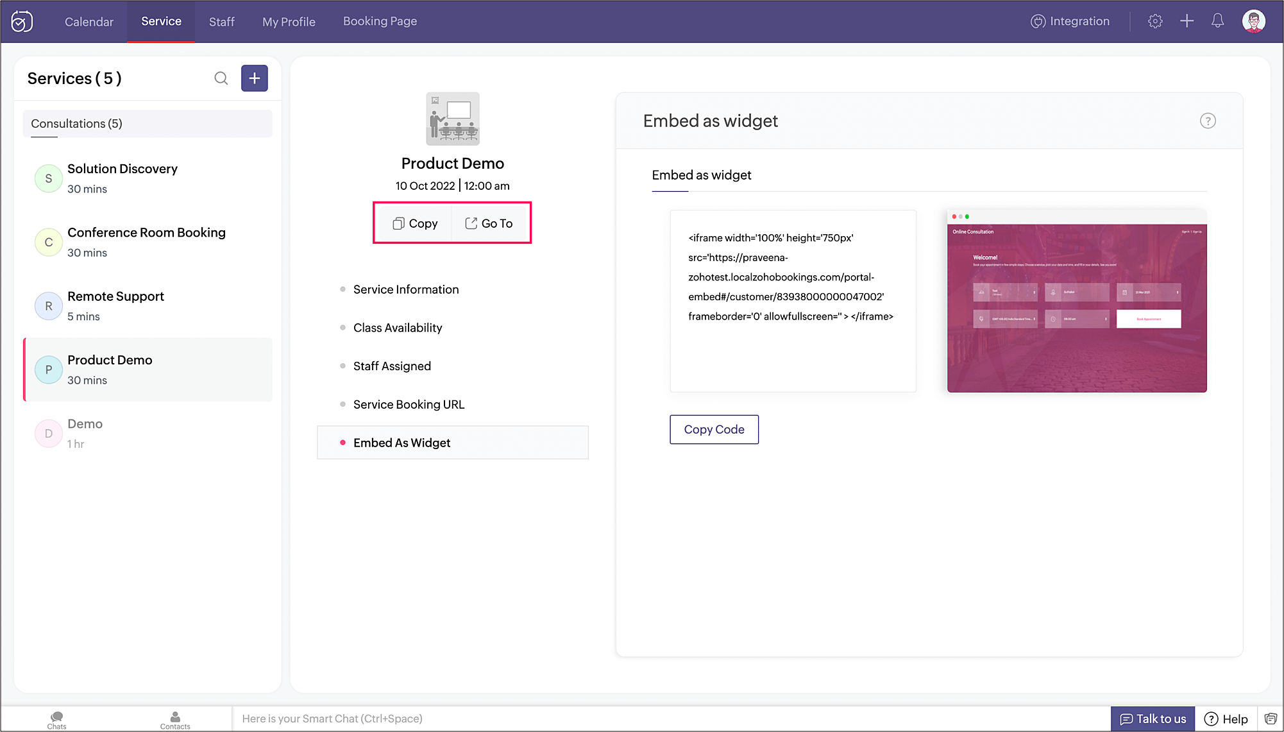
Task: Open the user profile avatar
Action: (x=1253, y=21)
